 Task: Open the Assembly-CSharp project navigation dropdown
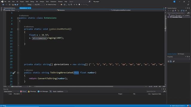click(x=30, y=10)
